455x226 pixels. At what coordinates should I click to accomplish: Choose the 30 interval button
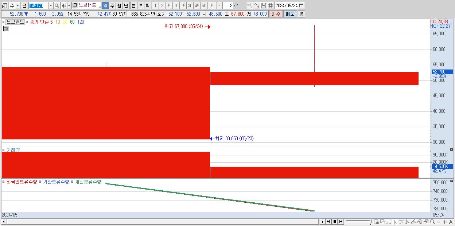coord(190,5)
